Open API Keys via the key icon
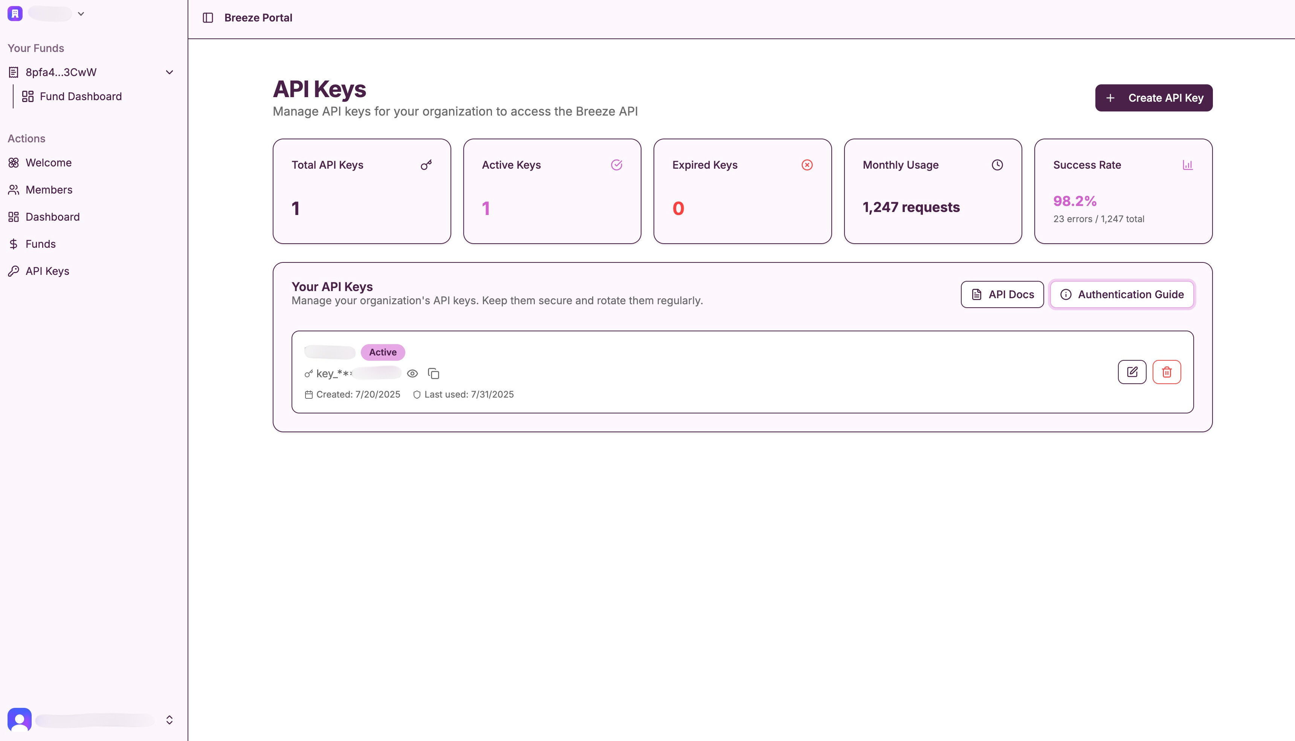 click(14, 271)
